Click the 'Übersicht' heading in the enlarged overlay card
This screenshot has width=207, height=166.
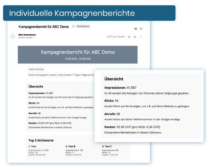(114, 79)
